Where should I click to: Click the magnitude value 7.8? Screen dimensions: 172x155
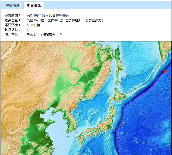tap(29, 30)
